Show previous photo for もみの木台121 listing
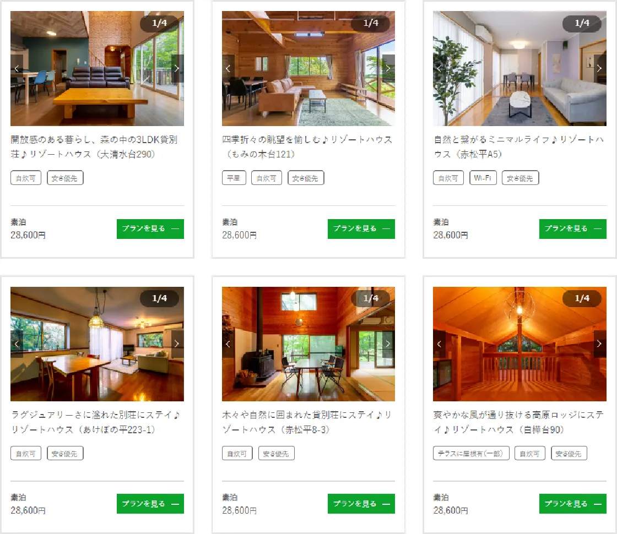The width and height of the screenshot is (617, 534). (228, 68)
